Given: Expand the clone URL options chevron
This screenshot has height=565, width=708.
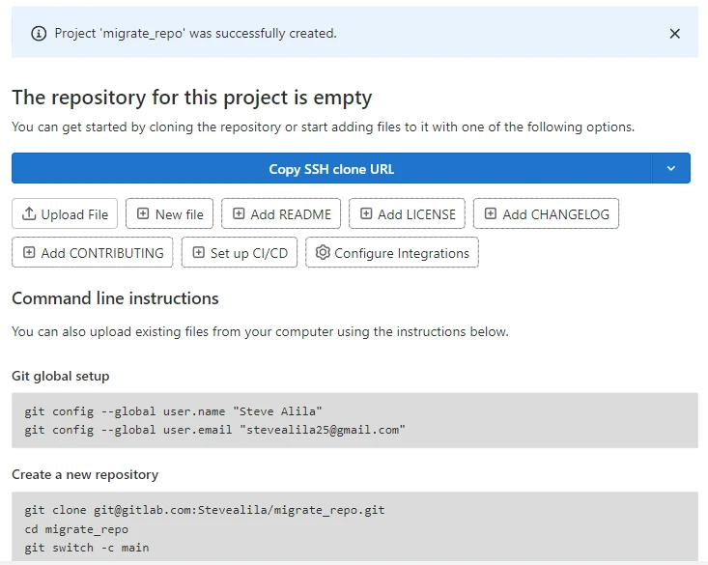Looking at the screenshot, I should pos(671,168).
